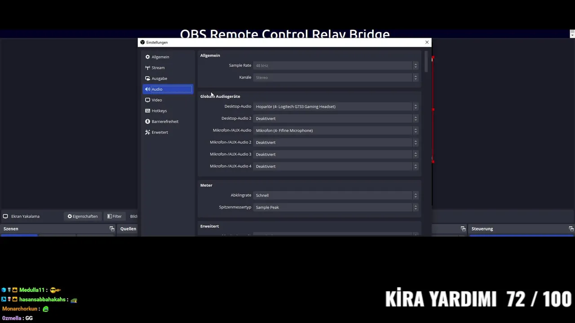
Task: Open the Mikrofon-/AUX-Audio 2 dropdown
Action: tap(336, 143)
